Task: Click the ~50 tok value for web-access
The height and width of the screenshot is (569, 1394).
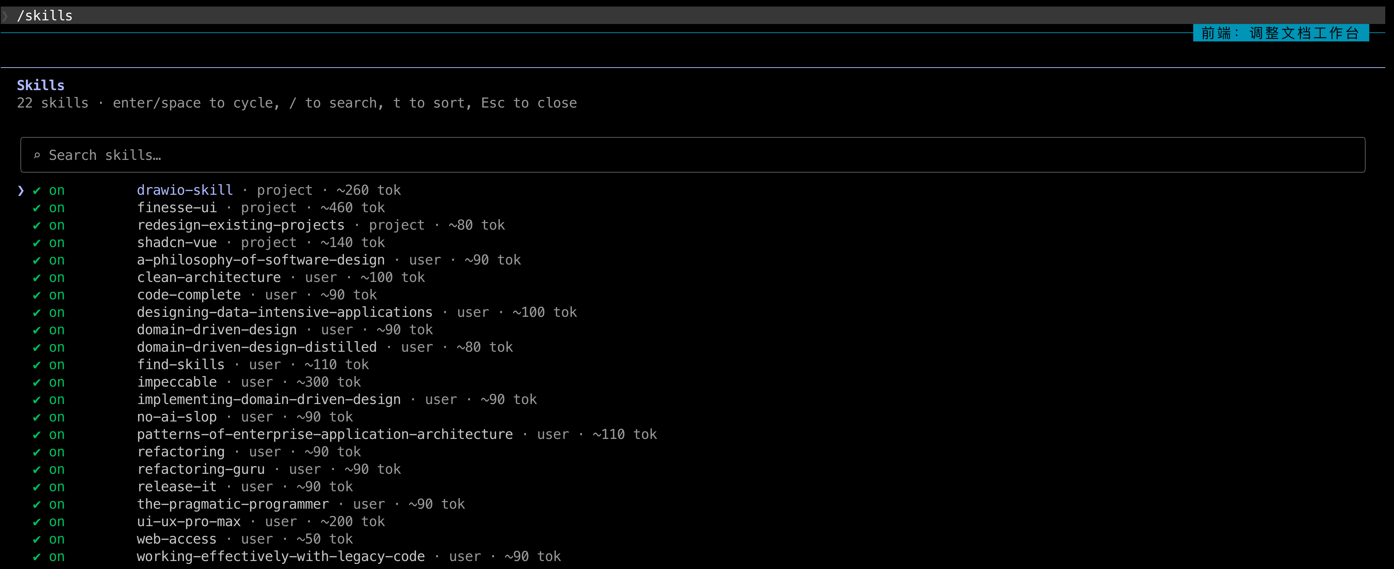Action: coord(325,539)
